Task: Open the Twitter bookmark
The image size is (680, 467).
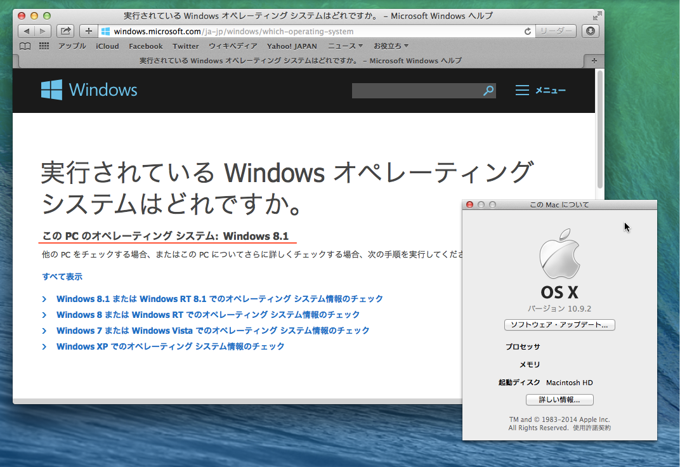Action: pyautogui.click(x=186, y=46)
